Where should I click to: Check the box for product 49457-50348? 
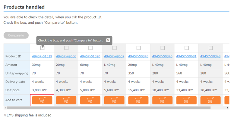[210, 48]
